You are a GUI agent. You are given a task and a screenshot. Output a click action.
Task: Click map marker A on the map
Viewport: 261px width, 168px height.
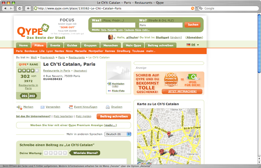point(173,152)
